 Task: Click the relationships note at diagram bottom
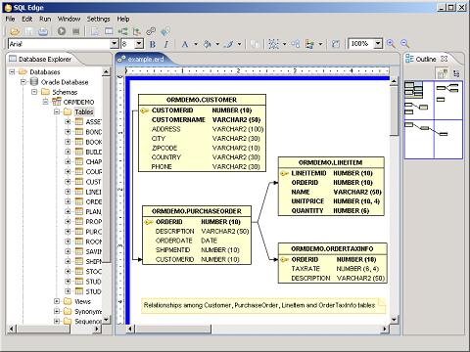tap(263, 305)
